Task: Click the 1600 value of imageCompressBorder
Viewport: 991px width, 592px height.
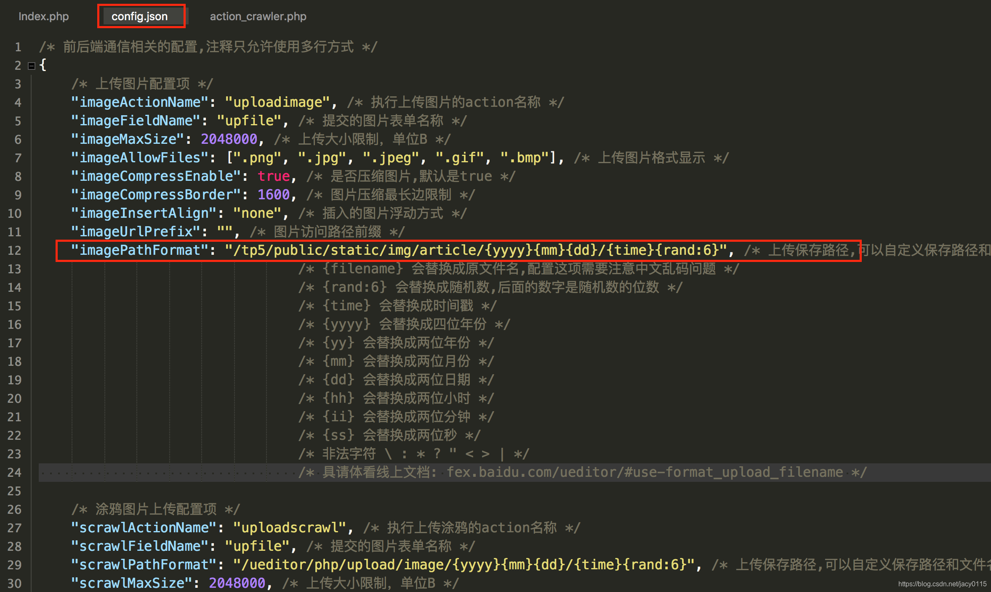Action: 274,195
